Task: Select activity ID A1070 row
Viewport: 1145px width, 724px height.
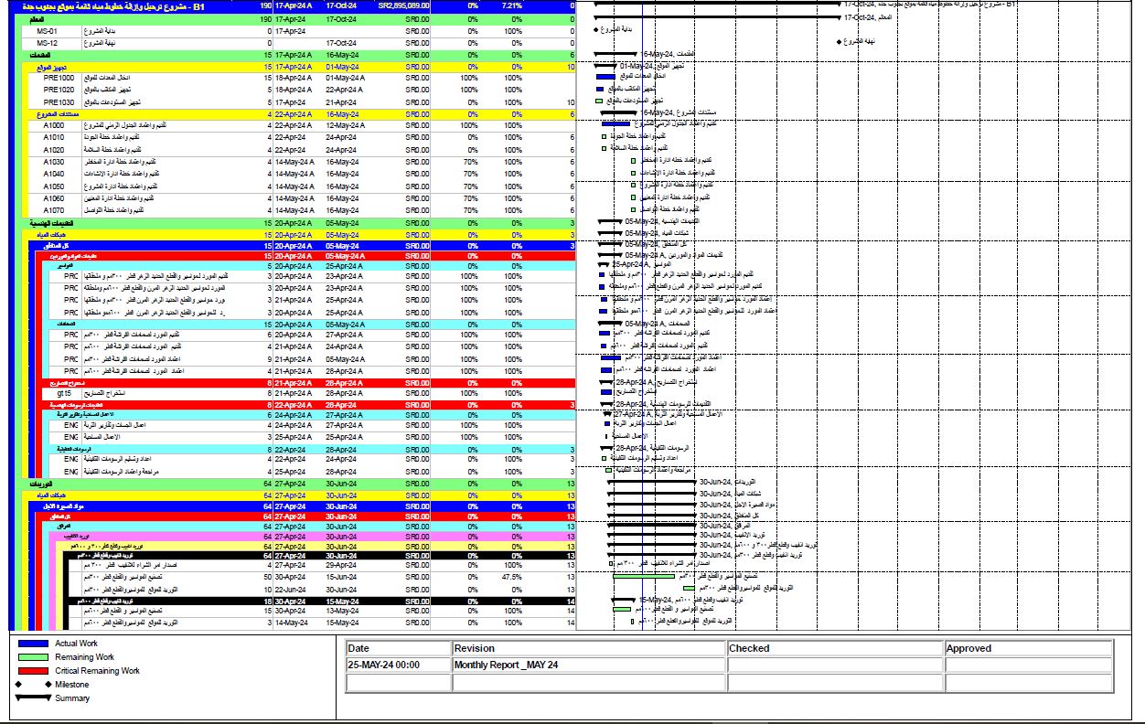Action: (54, 209)
